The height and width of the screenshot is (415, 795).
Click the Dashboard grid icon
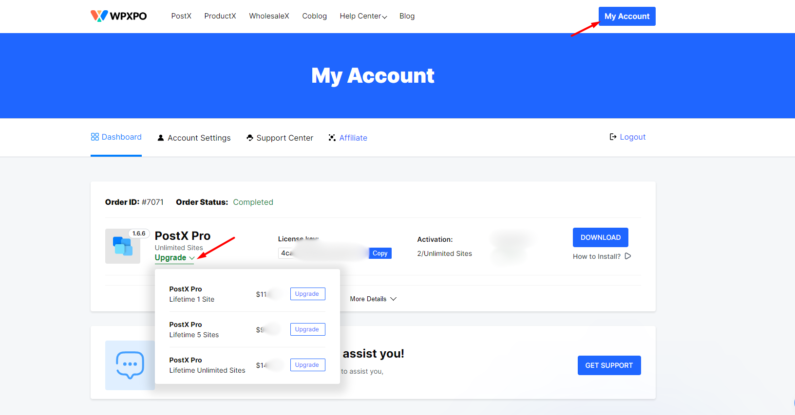pos(95,137)
